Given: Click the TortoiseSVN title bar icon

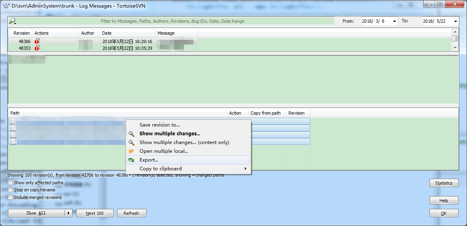Looking at the screenshot, I should (x=6, y=6).
